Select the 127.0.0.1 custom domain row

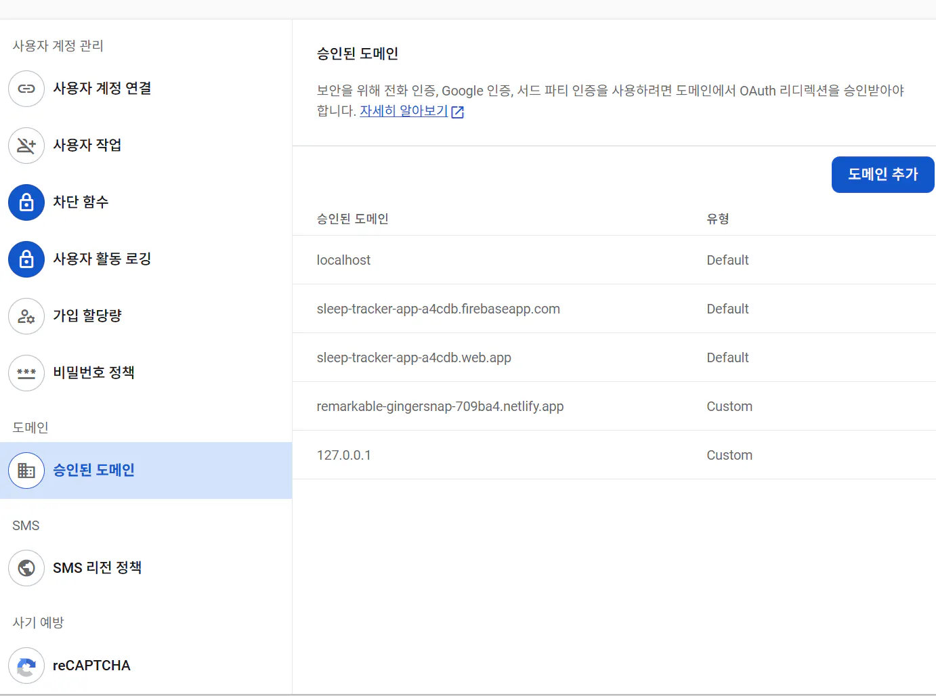(344, 455)
